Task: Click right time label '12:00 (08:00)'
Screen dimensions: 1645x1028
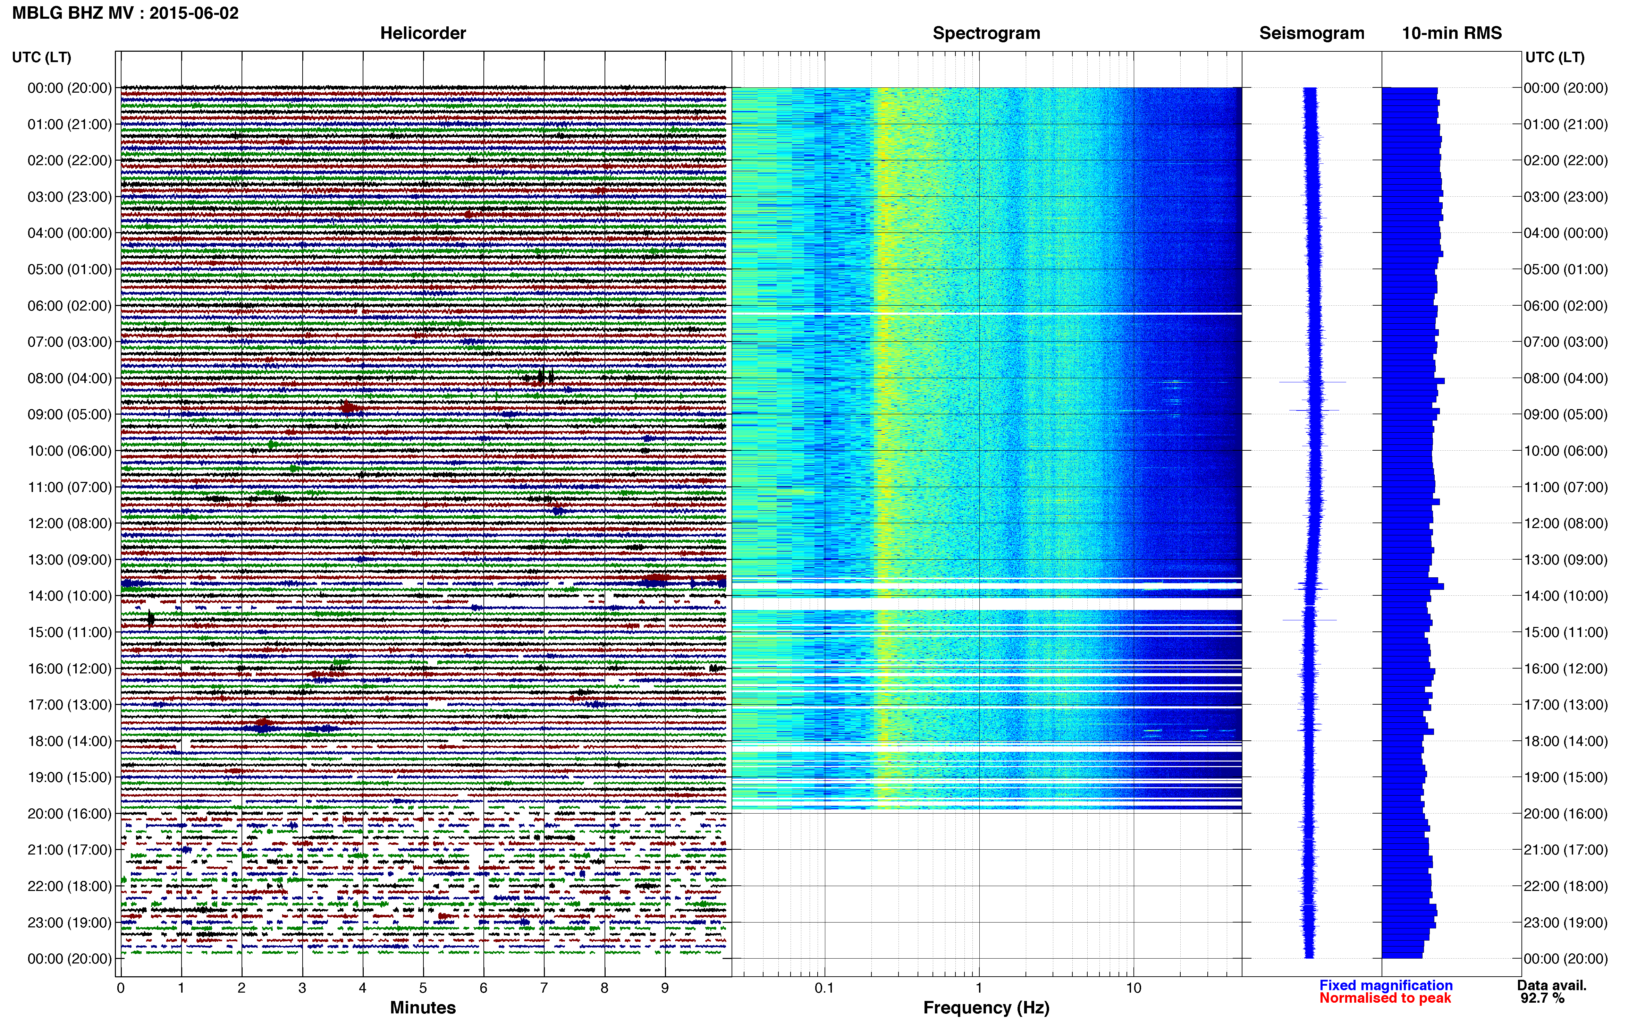Action: point(1566,524)
